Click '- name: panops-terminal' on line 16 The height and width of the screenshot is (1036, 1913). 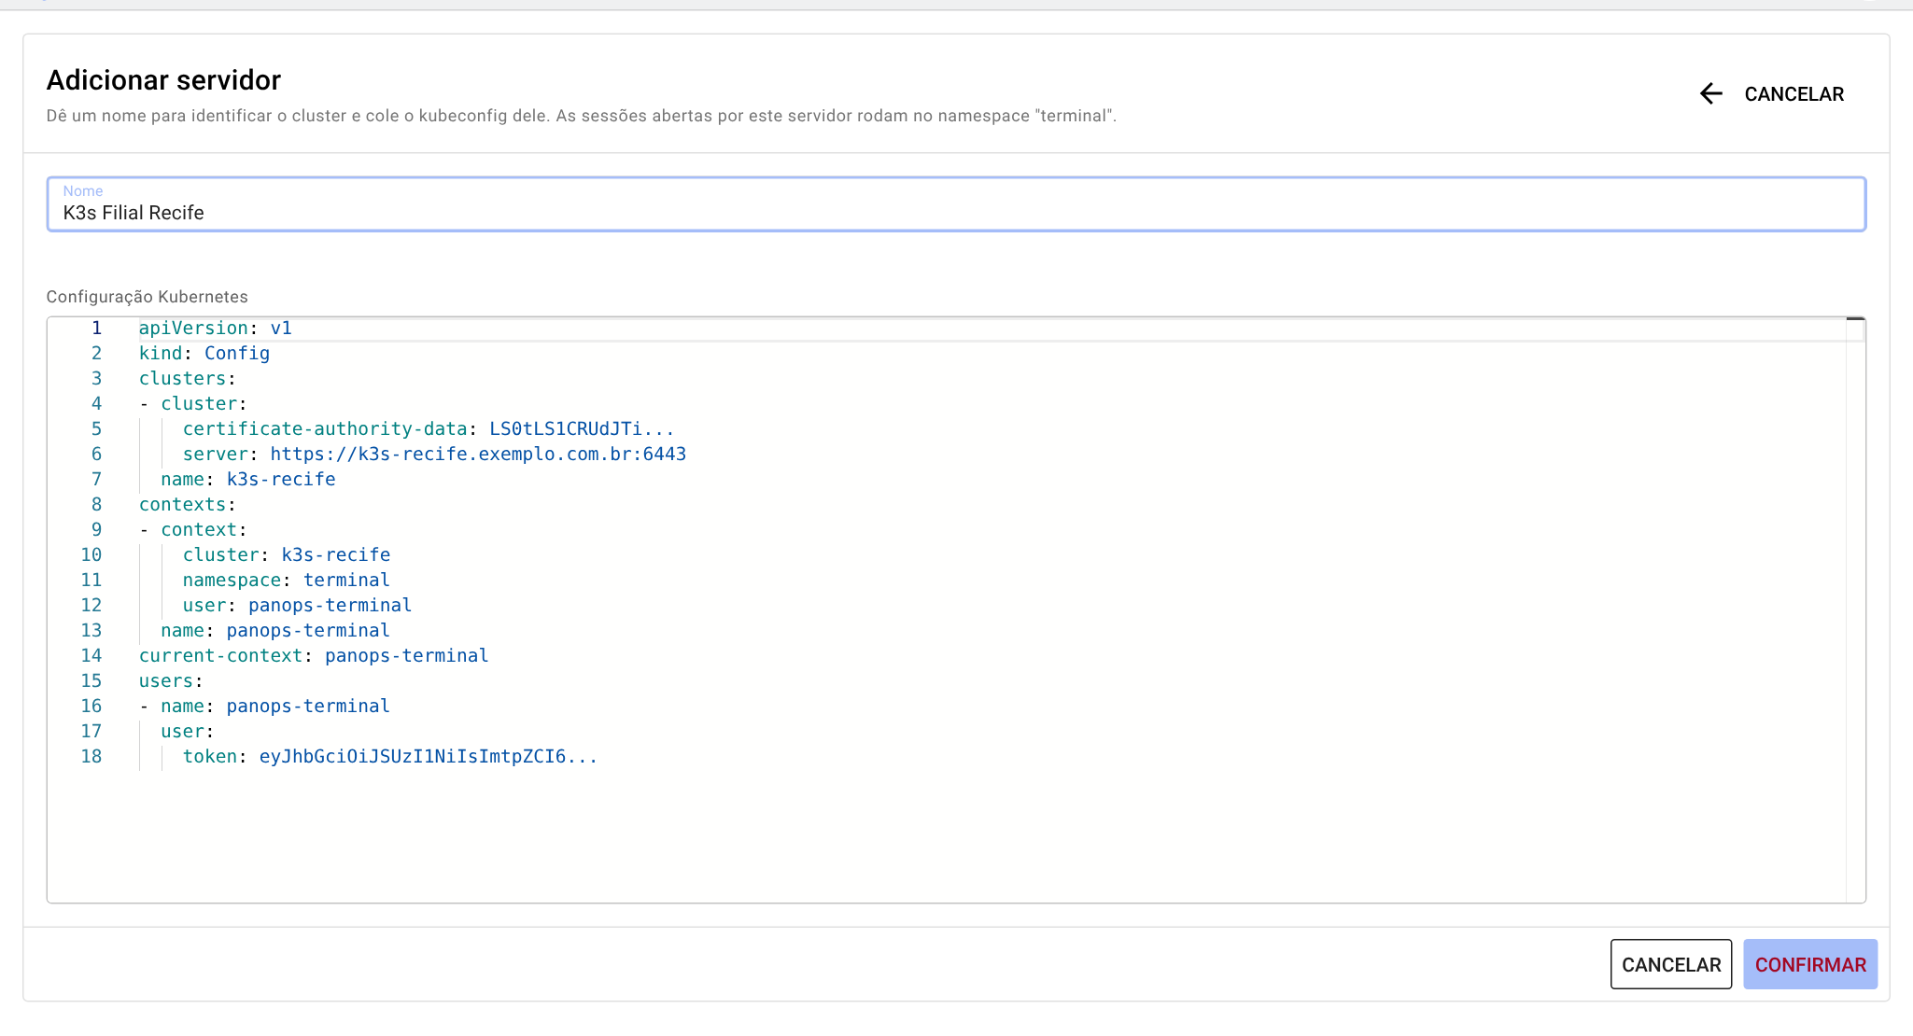[265, 707]
